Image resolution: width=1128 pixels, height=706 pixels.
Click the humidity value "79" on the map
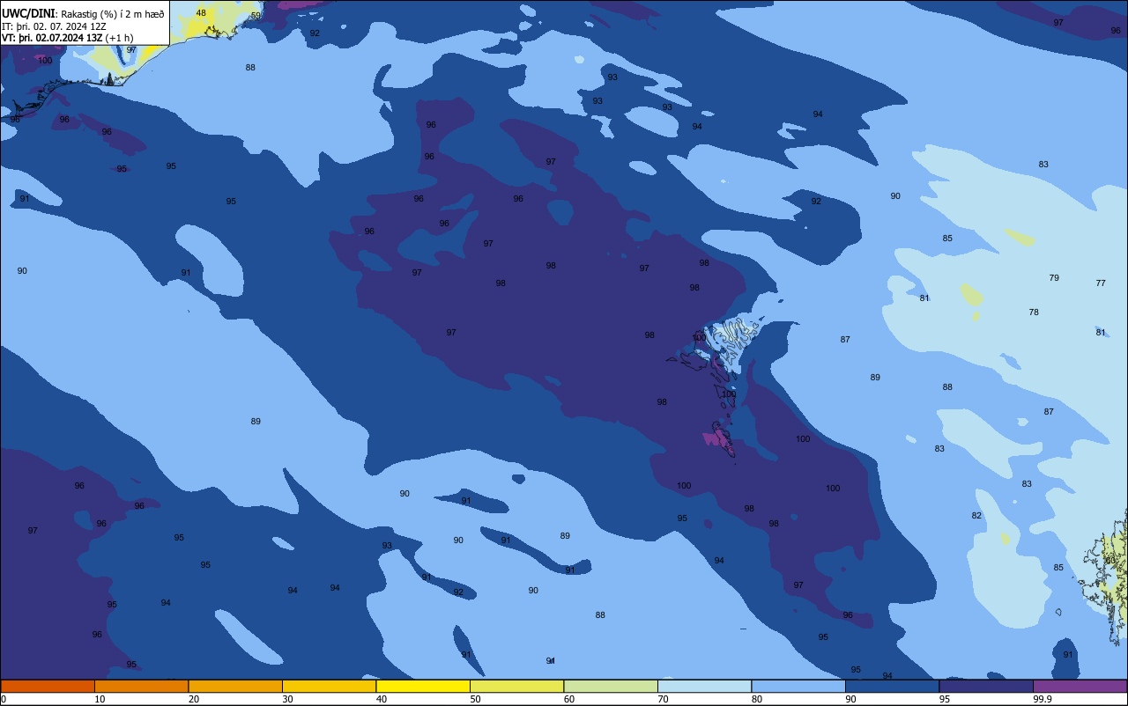pyautogui.click(x=1054, y=278)
